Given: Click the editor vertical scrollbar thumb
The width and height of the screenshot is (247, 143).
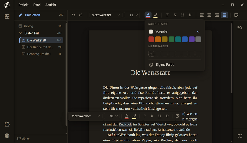Looking at the screenshot, I should click(x=232, y=58).
